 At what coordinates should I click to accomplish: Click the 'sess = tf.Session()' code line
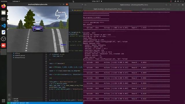tap(57, 64)
